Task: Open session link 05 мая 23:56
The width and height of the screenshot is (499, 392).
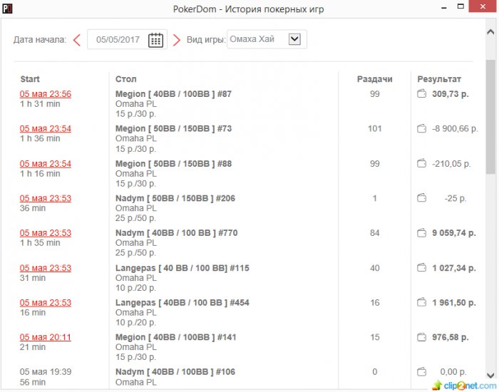Action: pos(46,94)
